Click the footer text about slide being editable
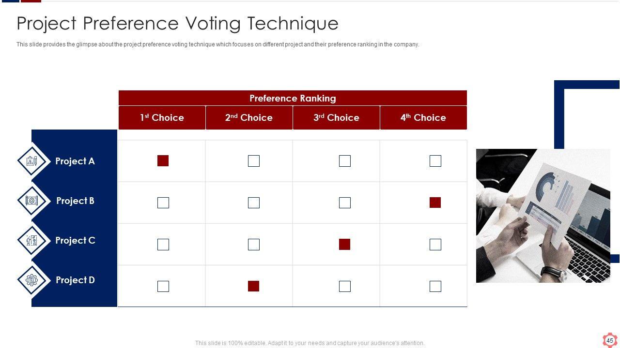Viewport: 620px width, 348px height. [310, 343]
